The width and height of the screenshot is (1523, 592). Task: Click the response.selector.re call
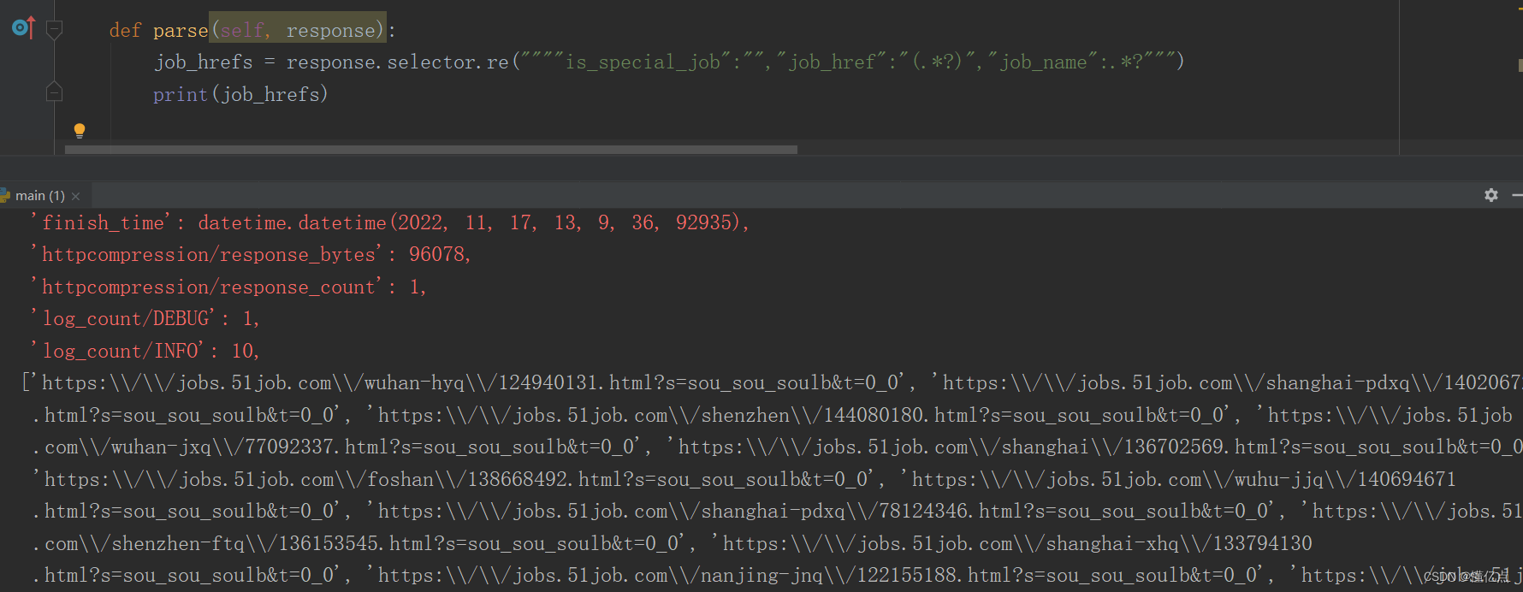397,62
